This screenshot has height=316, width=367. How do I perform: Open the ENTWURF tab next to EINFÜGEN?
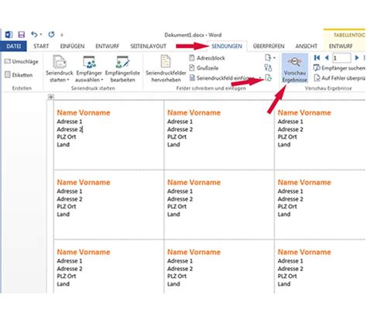tap(108, 46)
